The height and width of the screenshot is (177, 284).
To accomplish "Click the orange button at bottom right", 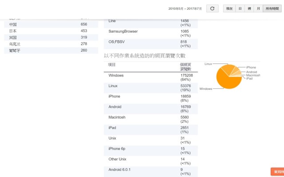I will tap(277, 172).
